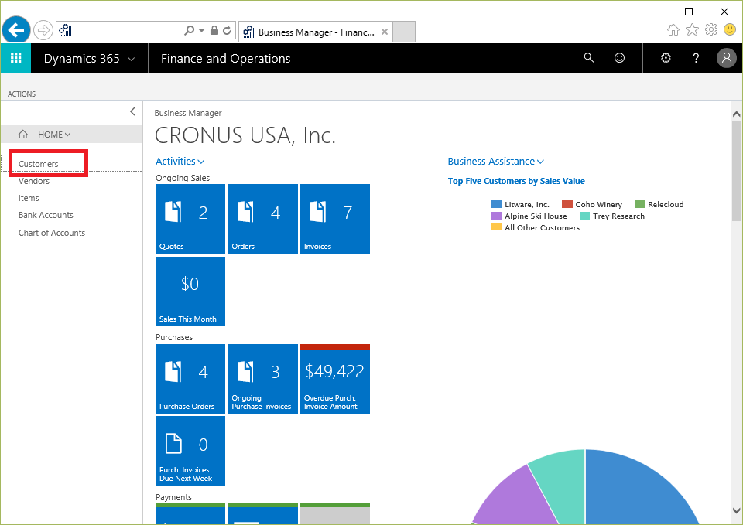
Task: Expand the Business Assistance dropdown
Action: [495, 161]
